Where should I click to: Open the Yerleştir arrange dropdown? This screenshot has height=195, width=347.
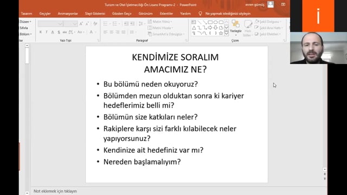[236, 28]
